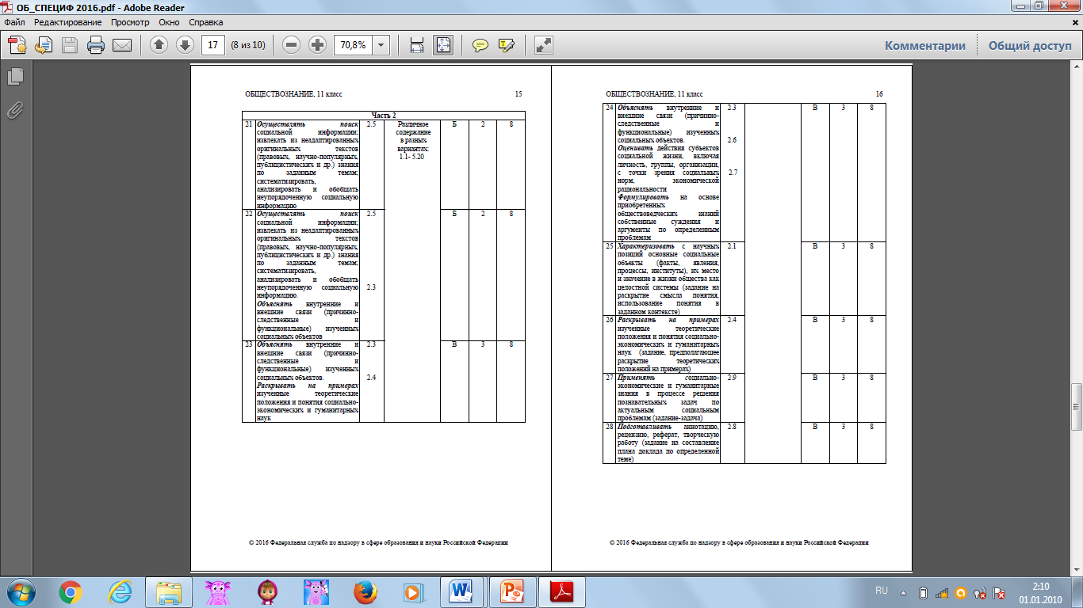Open the Редактирование menu

69,22
